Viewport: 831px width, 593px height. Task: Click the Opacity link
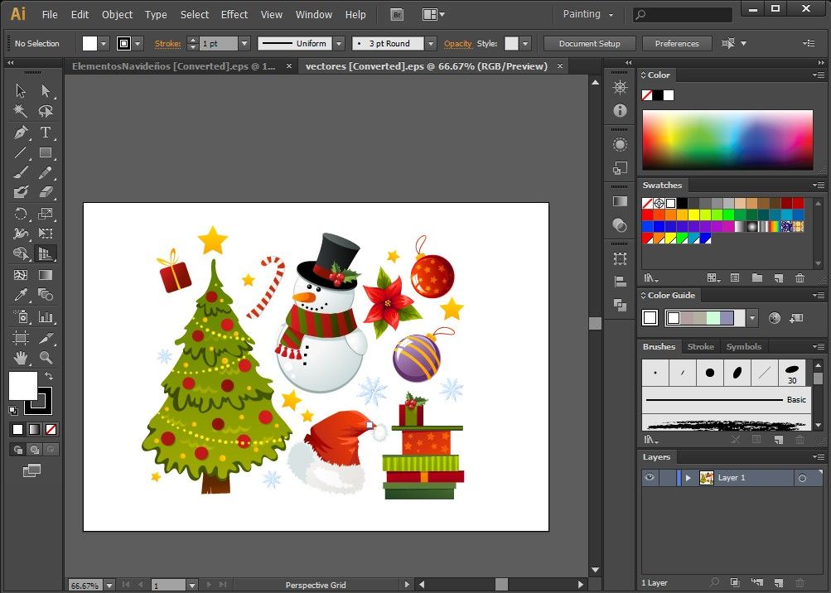[457, 43]
